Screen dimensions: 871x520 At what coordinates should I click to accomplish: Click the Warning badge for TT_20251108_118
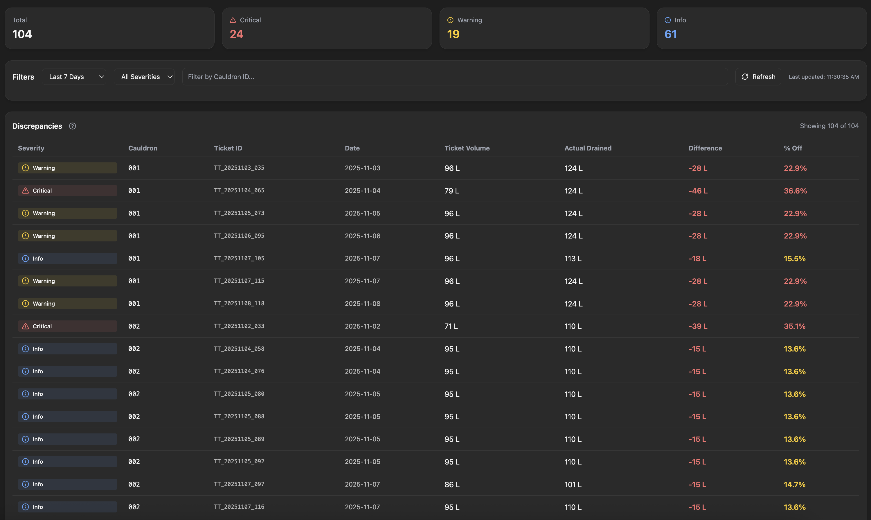click(67, 304)
